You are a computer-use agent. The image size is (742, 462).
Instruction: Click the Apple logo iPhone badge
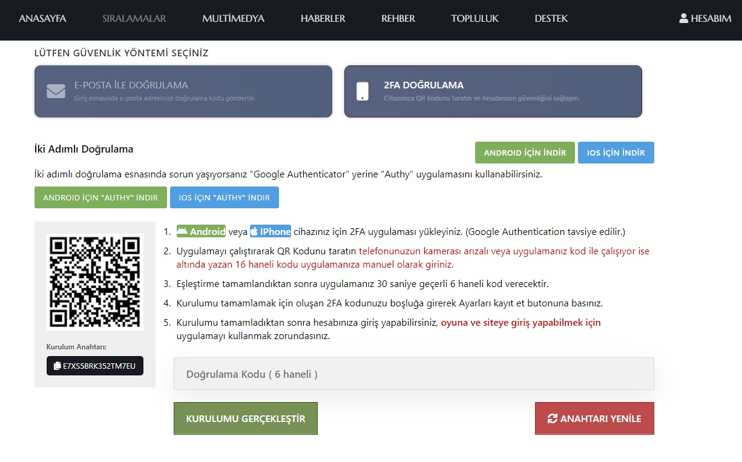coord(255,231)
